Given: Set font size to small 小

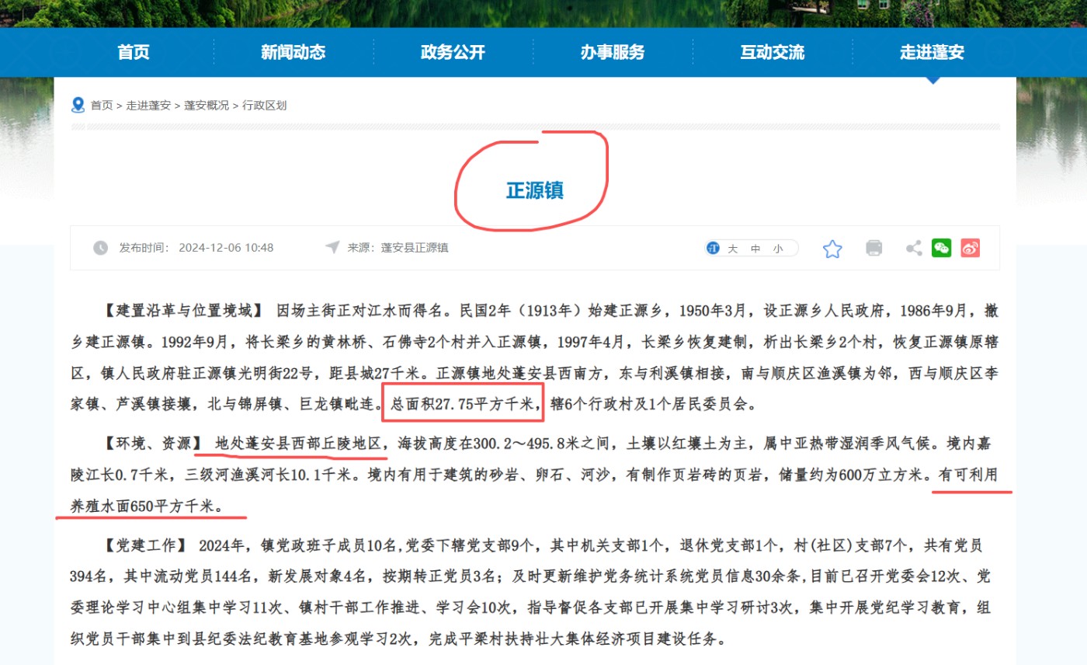Looking at the screenshot, I should (x=778, y=249).
